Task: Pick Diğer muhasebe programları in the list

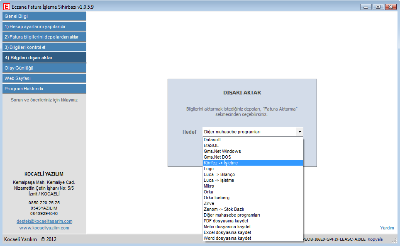Action: tap(253, 215)
